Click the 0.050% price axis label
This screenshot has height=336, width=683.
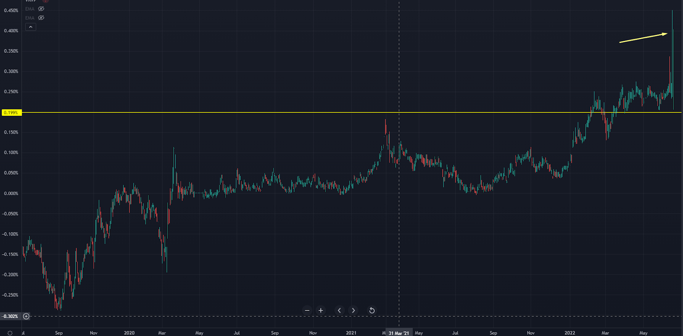click(x=11, y=173)
